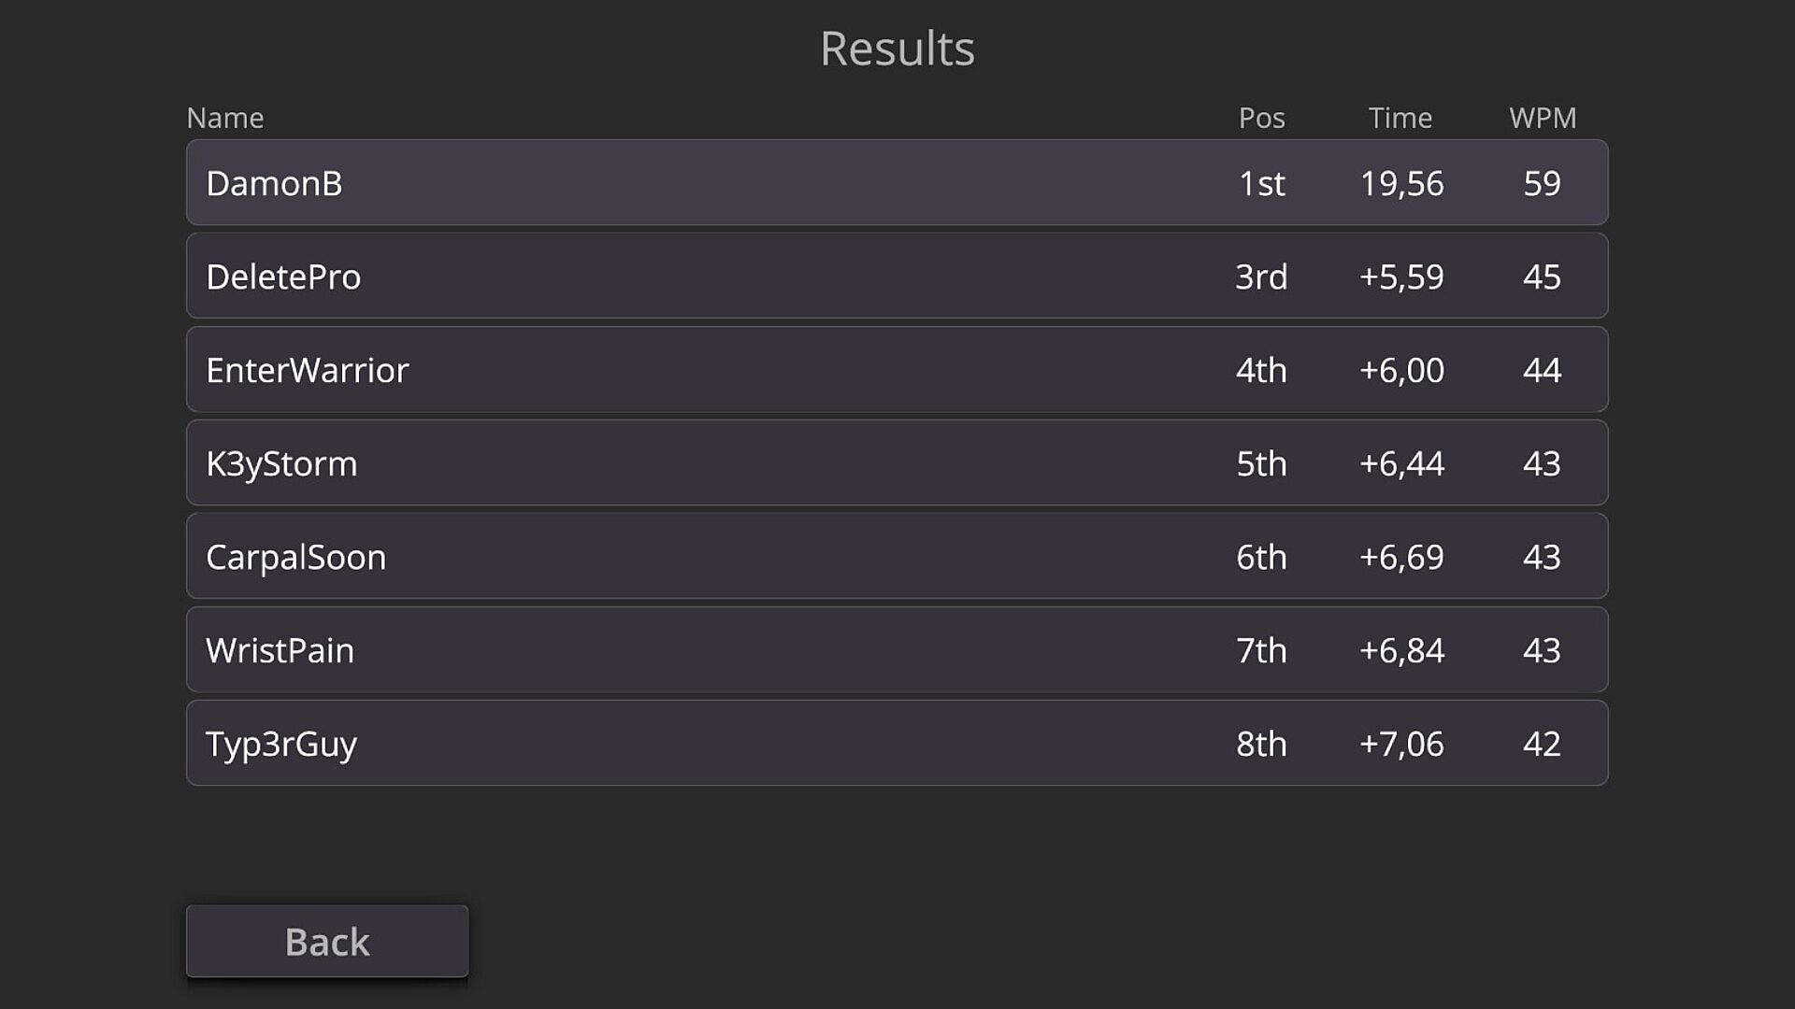Click DamonB's WPM score of 59
Screen dimensions: 1795x1009
tap(1542, 183)
